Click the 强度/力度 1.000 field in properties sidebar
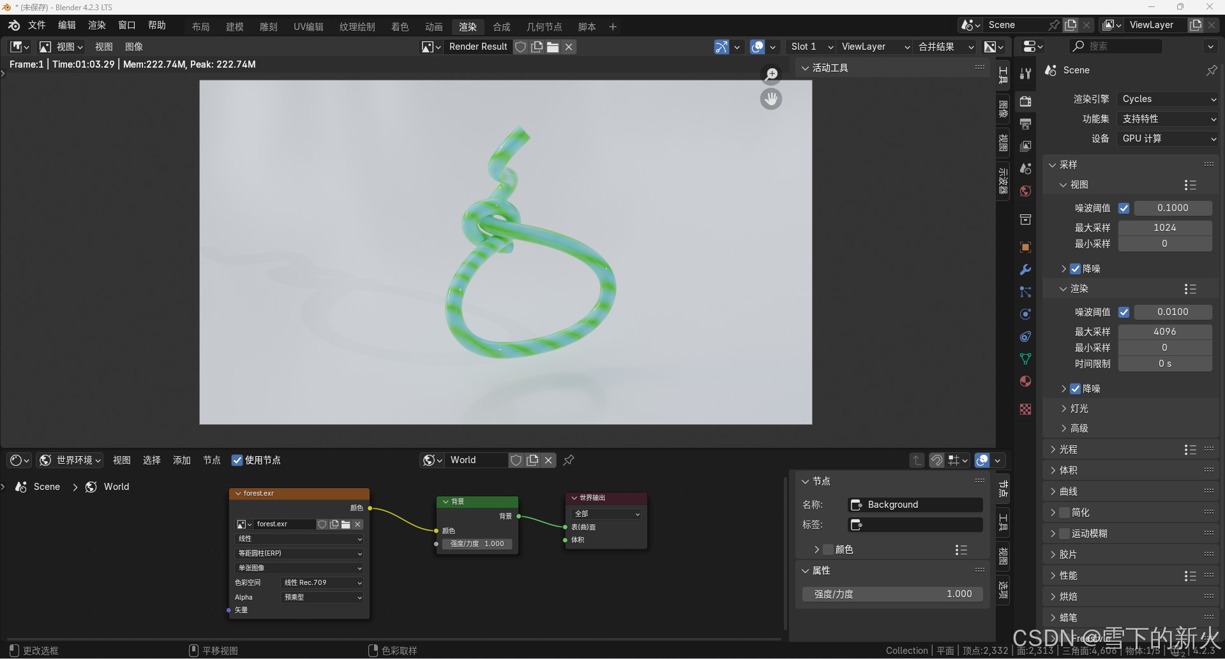The width and height of the screenshot is (1225, 659). pyautogui.click(x=892, y=594)
